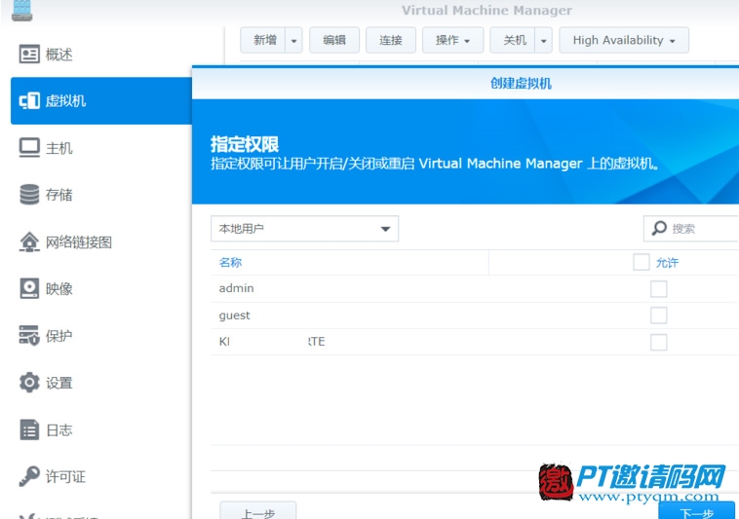Open the 本地用户 user type dropdown
The height and width of the screenshot is (519, 739).
click(304, 229)
